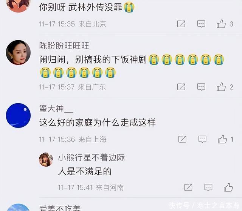Reply to the 武林外传没罪 comment
Image resolution: width=242 pixels, height=211 pixels.
[201, 24]
